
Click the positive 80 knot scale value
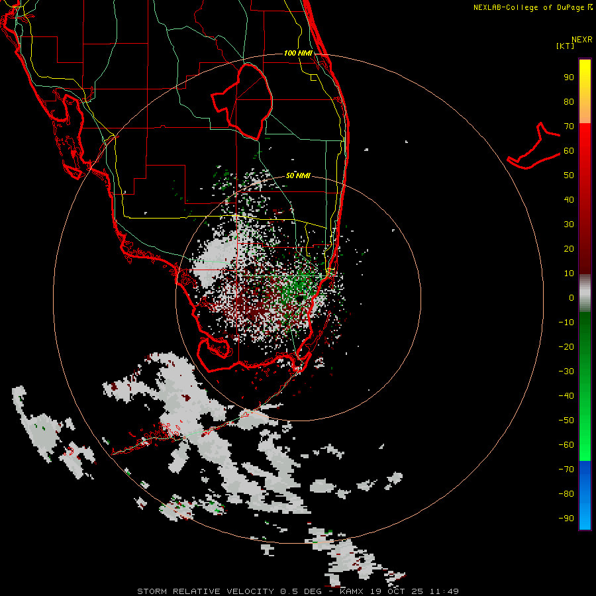pyautogui.click(x=569, y=102)
